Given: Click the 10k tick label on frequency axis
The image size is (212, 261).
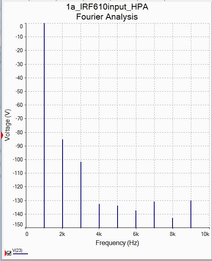Looking at the screenshot, I should coord(205,234).
